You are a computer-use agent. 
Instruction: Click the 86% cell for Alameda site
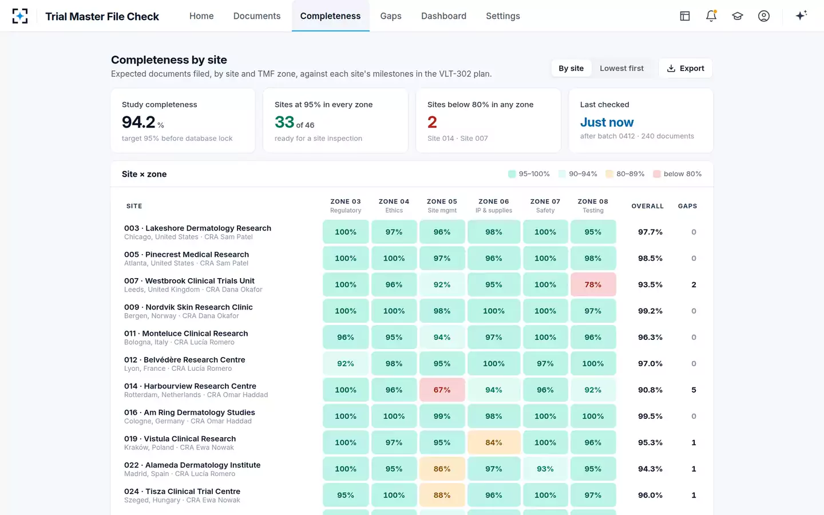pyautogui.click(x=442, y=469)
